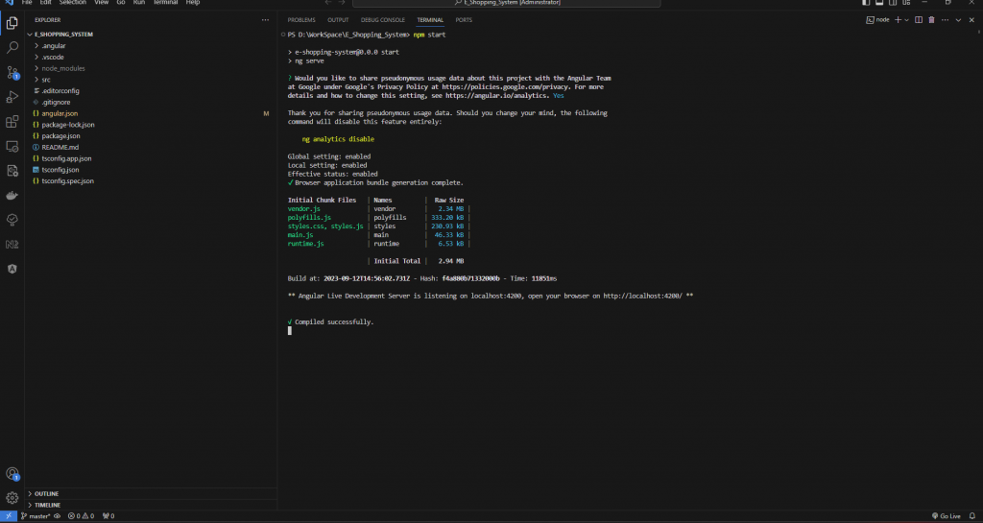Open the Extensions view
Image resolution: width=983 pixels, height=523 pixels.
point(12,122)
